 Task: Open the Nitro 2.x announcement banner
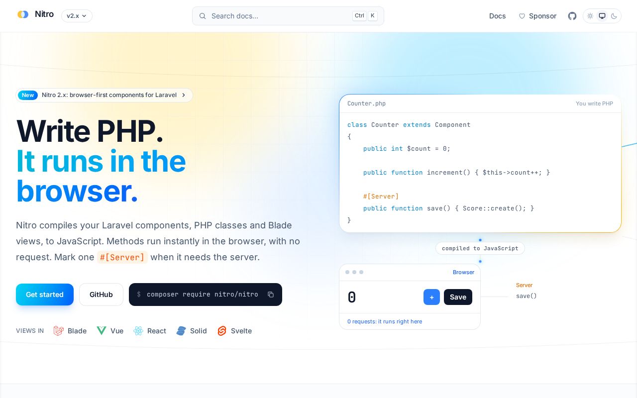(x=105, y=95)
